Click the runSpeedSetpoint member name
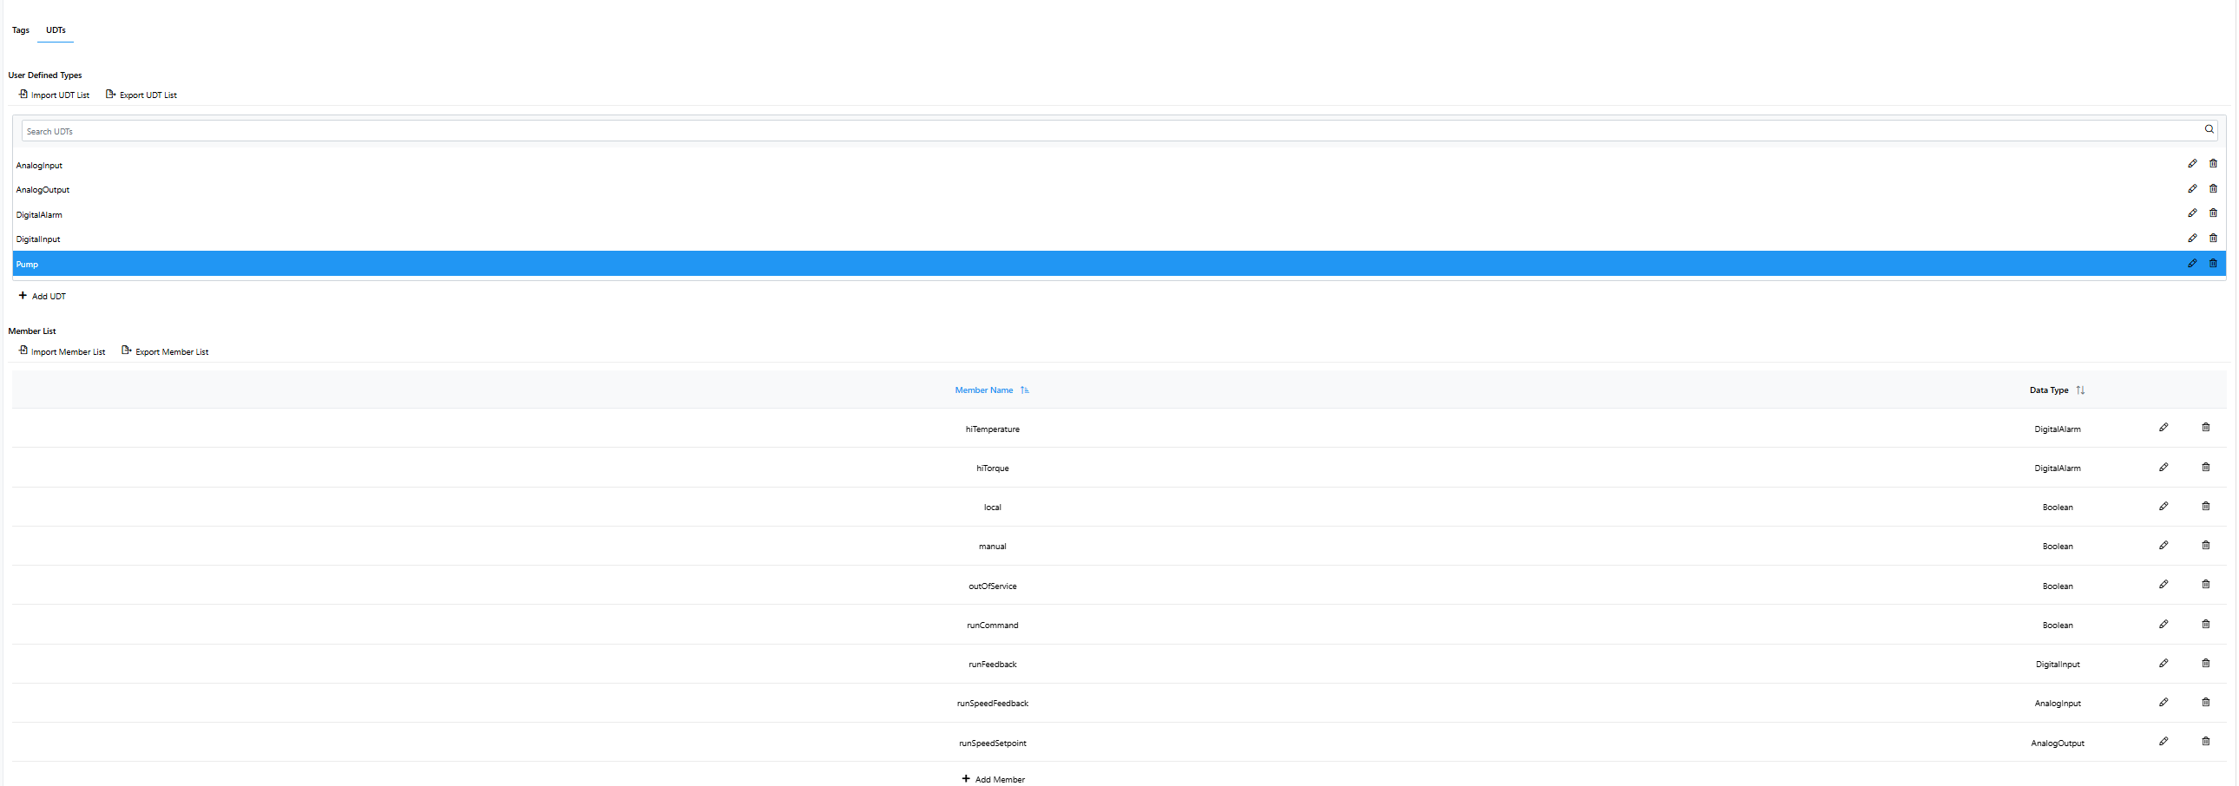The width and height of the screenshot is (2239, 786). pos(993,743)
